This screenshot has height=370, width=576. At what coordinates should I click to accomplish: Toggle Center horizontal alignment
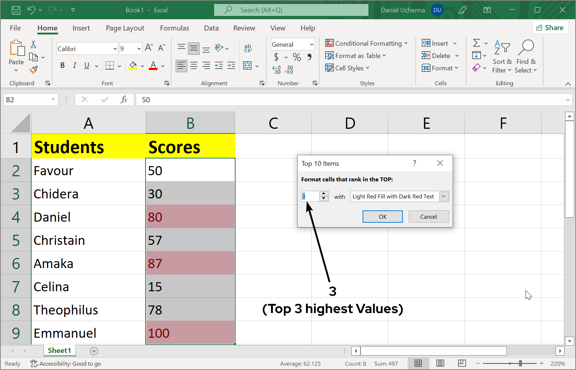194,66
